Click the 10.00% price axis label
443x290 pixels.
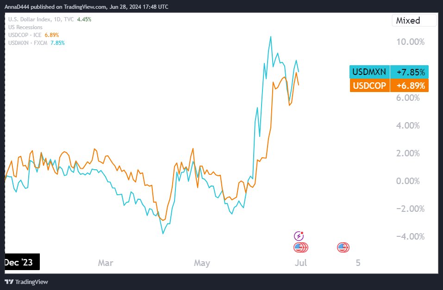pyautogui.click(x=410, y=42)
